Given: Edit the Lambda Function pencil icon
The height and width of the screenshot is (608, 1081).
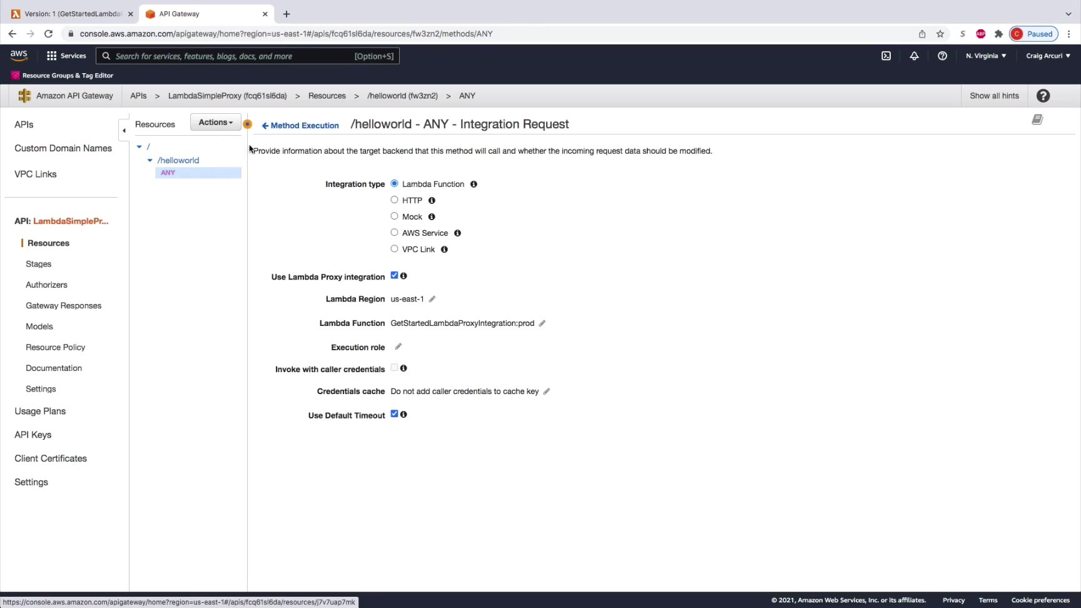Looking at the screenshot, I should click(542, 323).
